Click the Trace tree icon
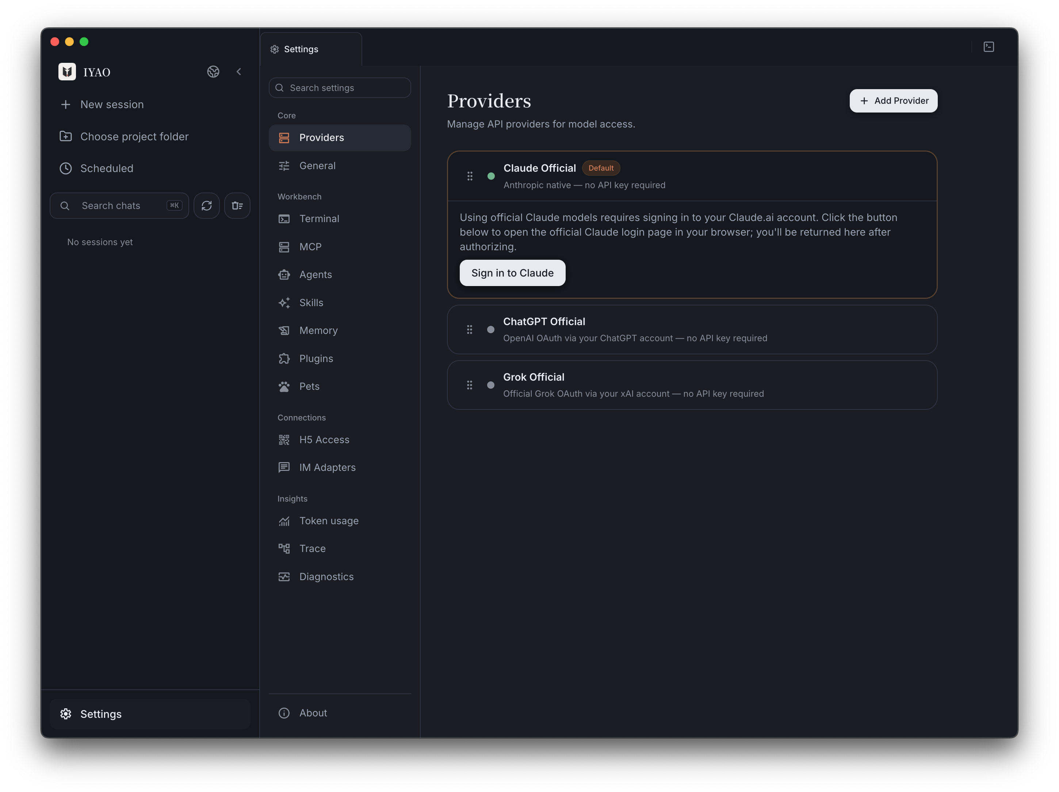This screenshot has width=1059, height=792. pos(284,549)
